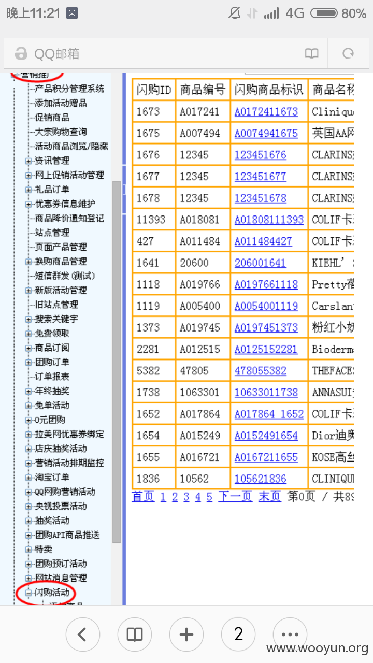This screenshot has height=663, width=373.
Task: Expand the 特卖 tree node
Action: click(28, 549)
